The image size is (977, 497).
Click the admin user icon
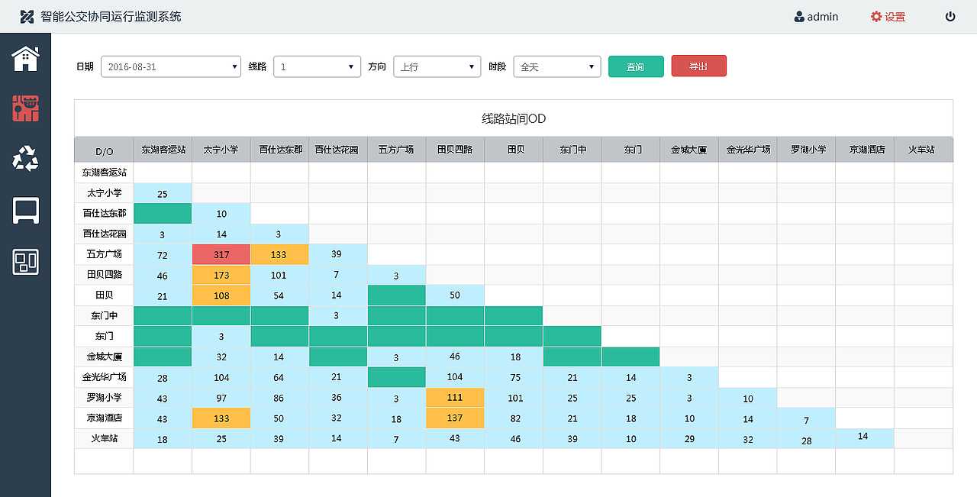(x=799, y=17)
